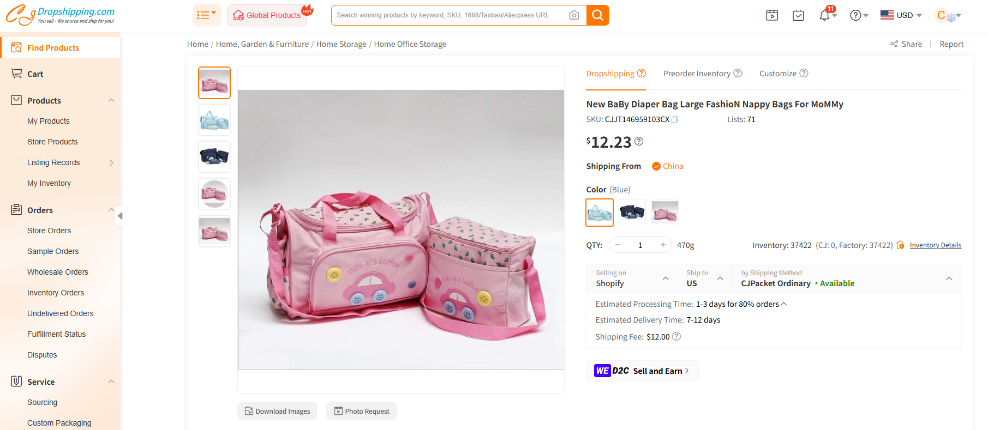988x430 pixels.
Task: Select the blue color variant
Action: (599, 212)
